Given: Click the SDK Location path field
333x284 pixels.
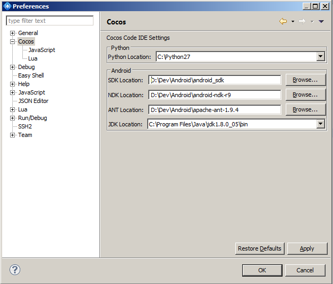Looking at the screenshot, I should pyautogui.click(x=215, y=80).
